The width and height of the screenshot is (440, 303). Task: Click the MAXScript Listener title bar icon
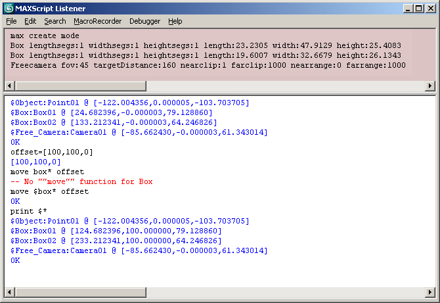tap(9, 9)
